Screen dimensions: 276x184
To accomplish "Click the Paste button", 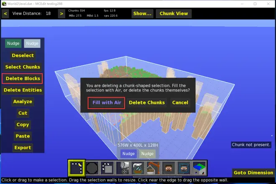I will 23,136.
